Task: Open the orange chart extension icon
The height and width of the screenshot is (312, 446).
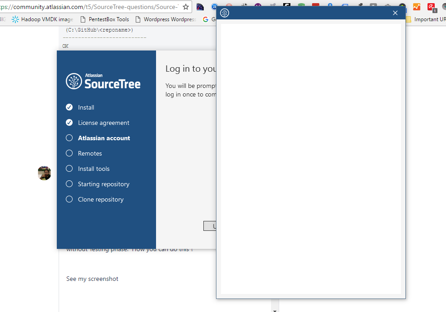Action: pos(416,7)
